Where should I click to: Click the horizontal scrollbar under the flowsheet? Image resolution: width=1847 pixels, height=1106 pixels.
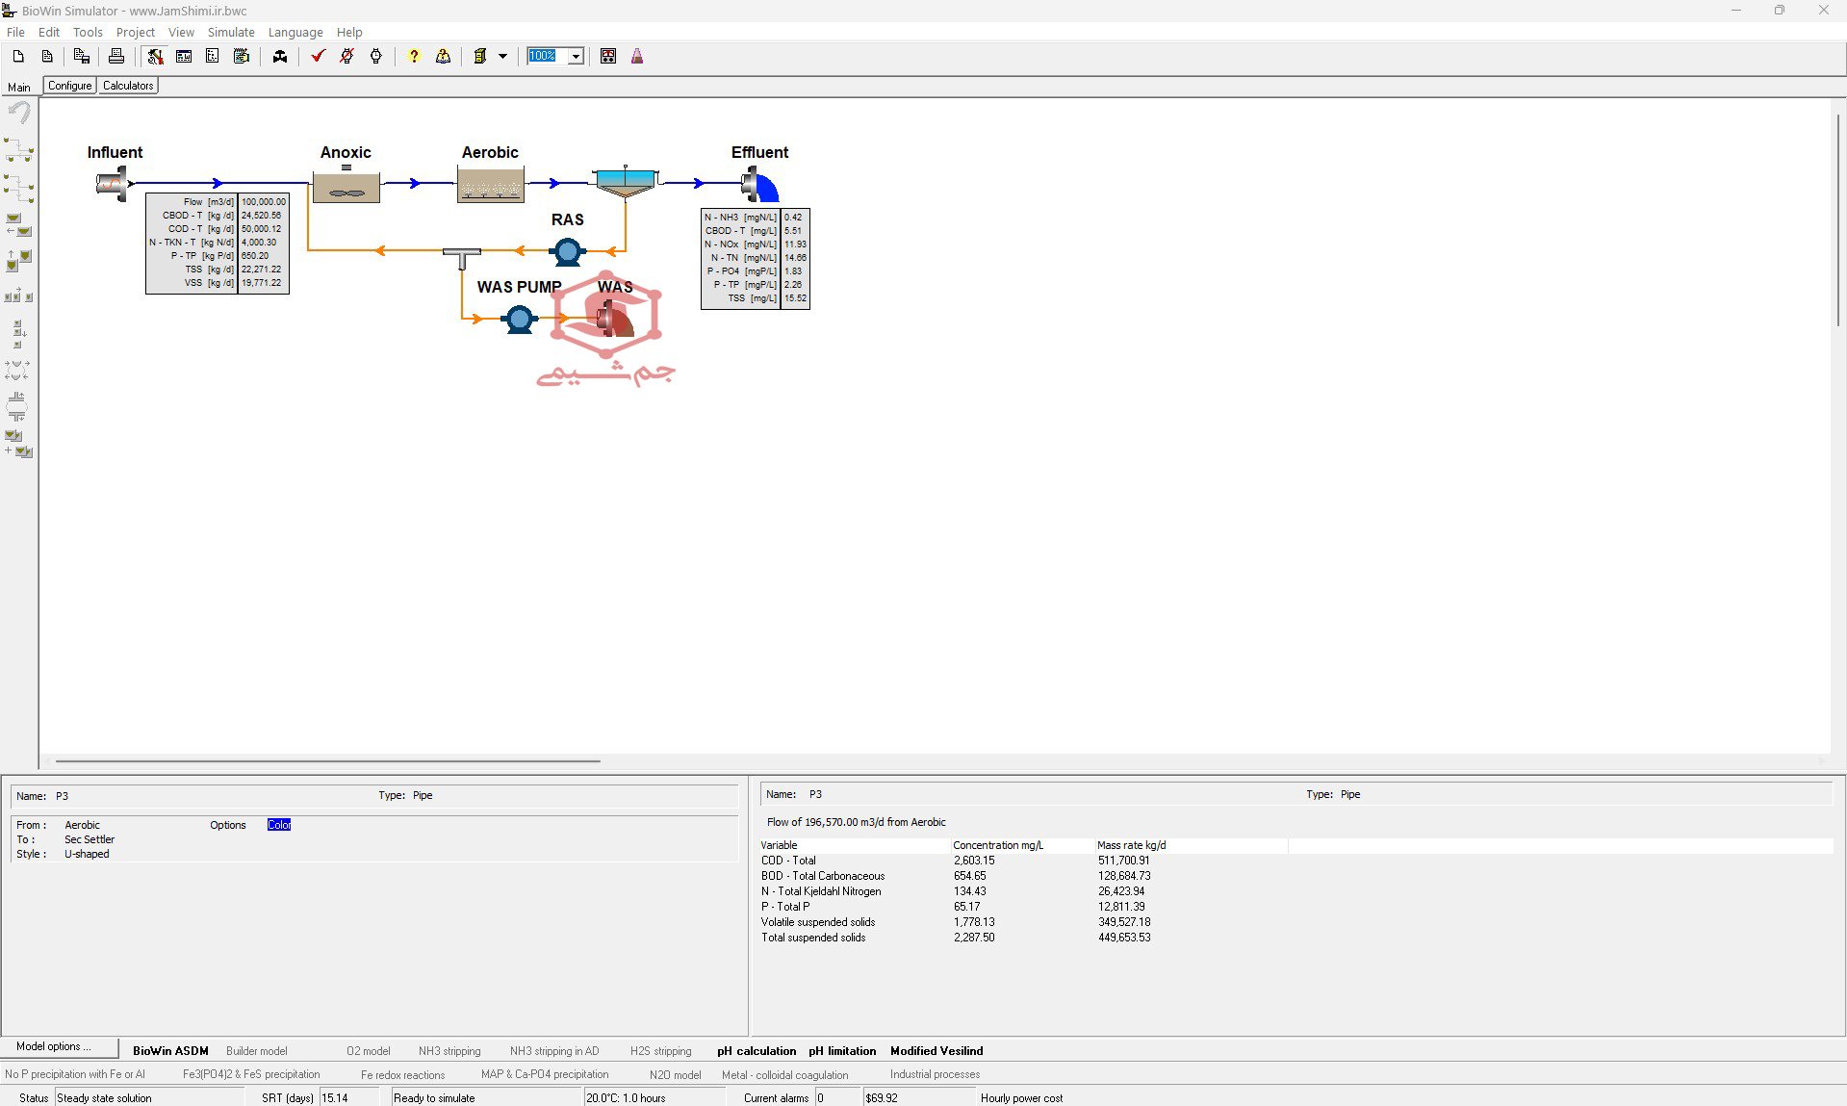[328, 761]
